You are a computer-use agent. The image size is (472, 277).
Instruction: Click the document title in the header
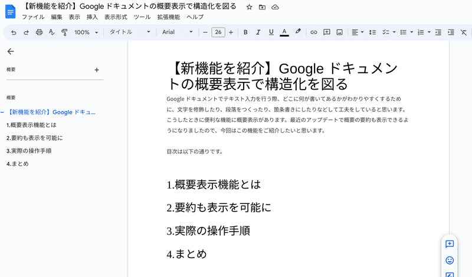pos(130,6)
